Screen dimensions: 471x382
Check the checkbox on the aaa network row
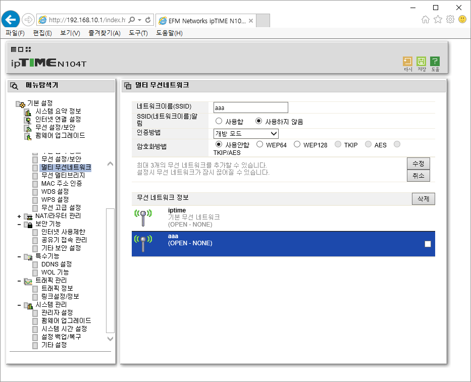(428, 244)
